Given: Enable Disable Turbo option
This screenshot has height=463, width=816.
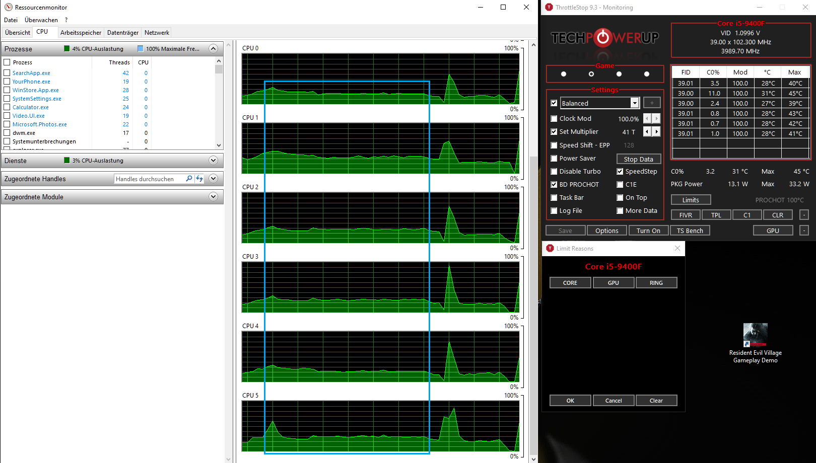Looking at the screenshot, I should pos(554,172).
